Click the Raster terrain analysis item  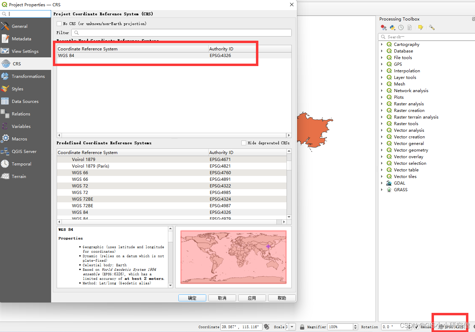[x=416, y=117]
